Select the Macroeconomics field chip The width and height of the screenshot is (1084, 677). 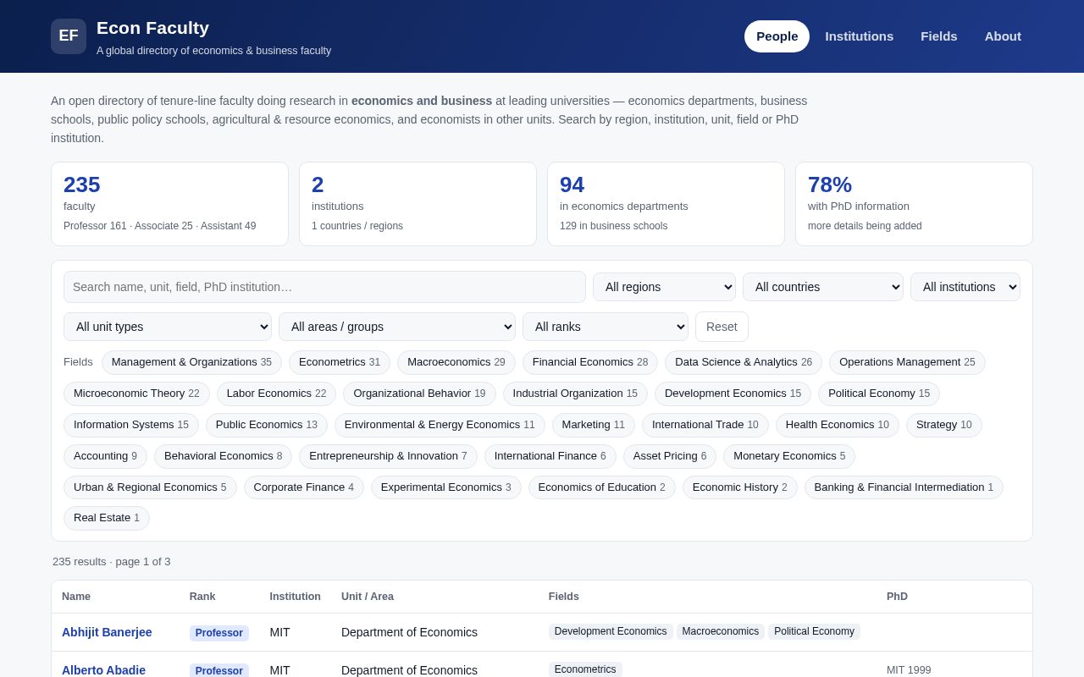tap(456, 362)
